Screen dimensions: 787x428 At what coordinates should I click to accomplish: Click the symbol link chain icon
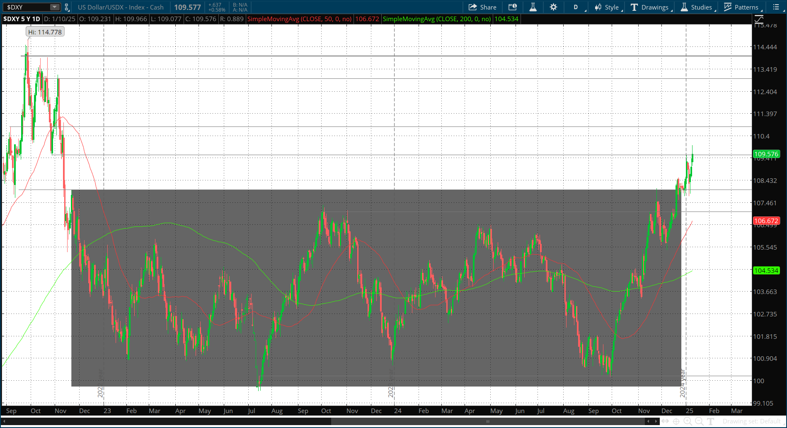click(67, 7)
